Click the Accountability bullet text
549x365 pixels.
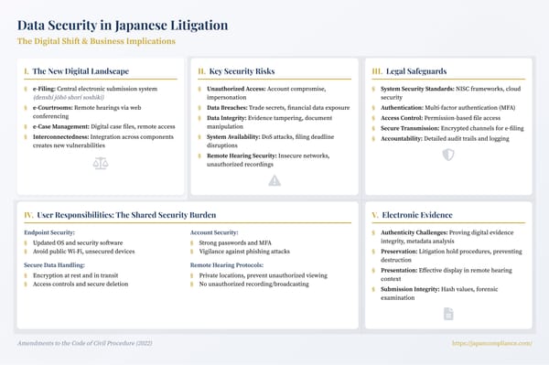(x=445, y=138)
